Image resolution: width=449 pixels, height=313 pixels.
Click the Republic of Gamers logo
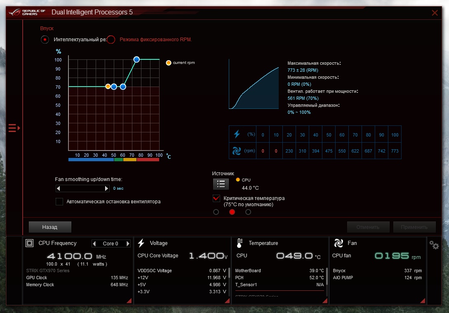(x=27, y=12)
